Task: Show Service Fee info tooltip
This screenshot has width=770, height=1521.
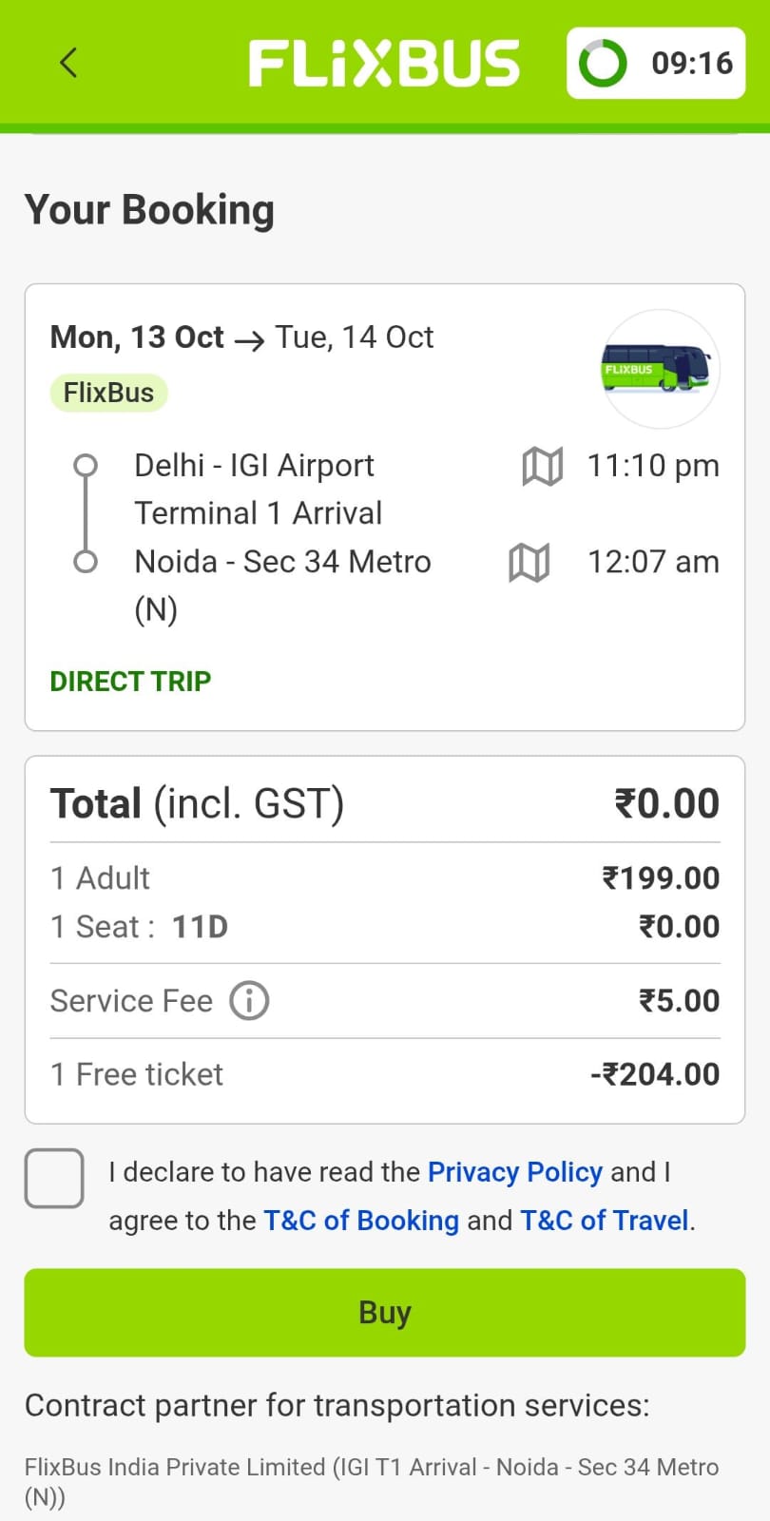Action: tap(249, 1001)
